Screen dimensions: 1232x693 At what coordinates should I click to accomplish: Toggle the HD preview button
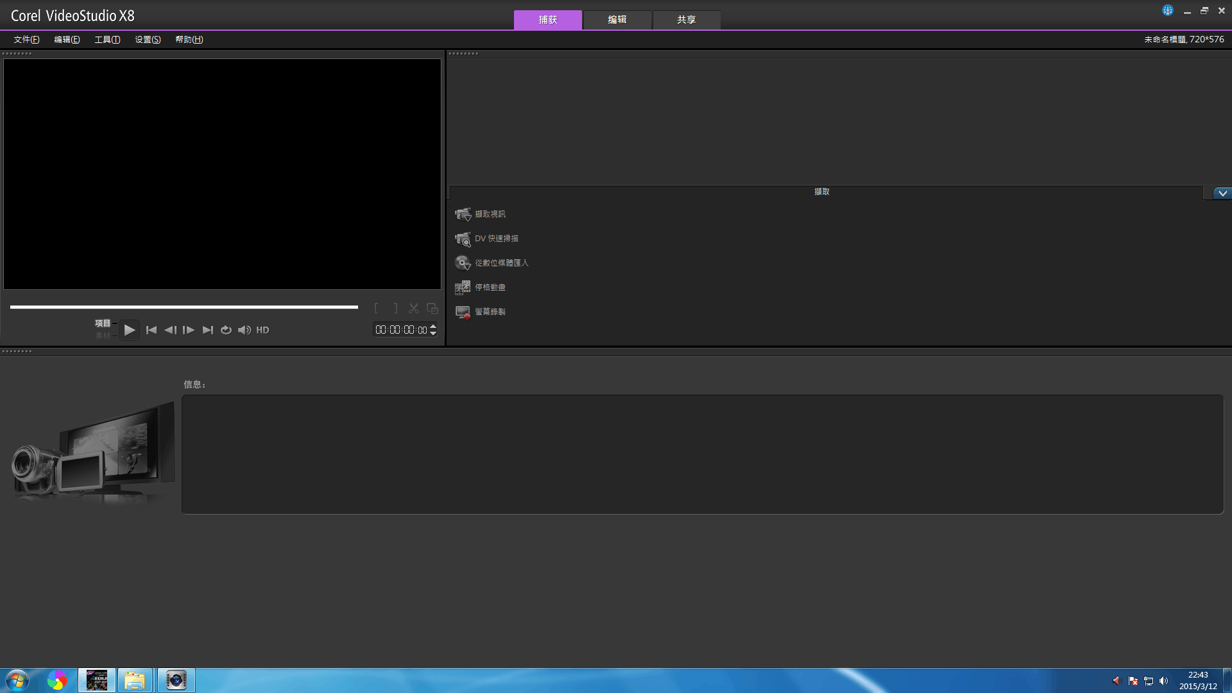point(262,330)
